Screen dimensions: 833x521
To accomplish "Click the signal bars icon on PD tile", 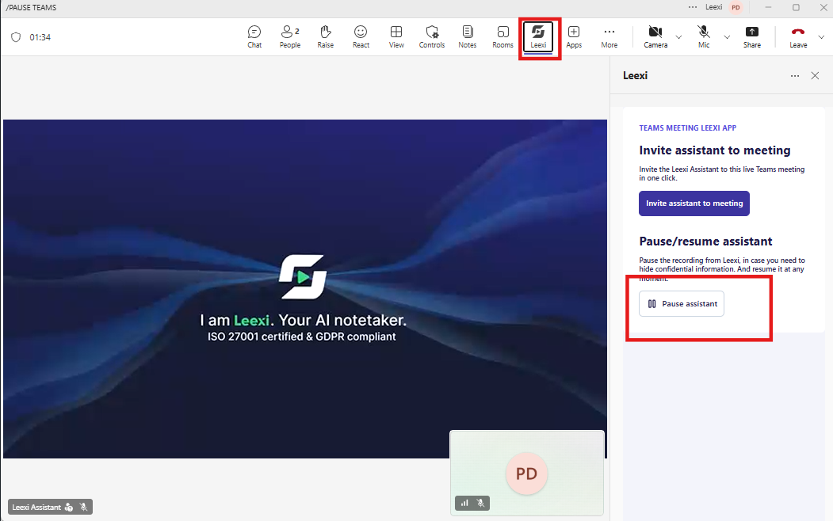I will coord(464,503).
